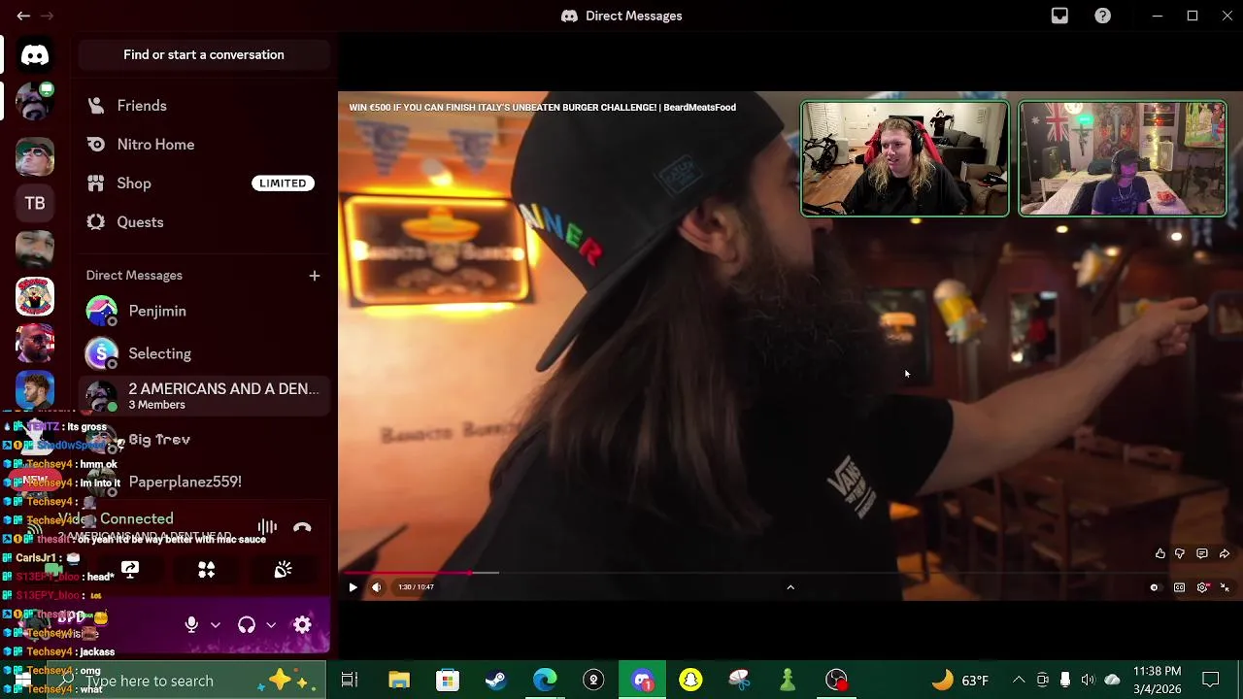Viewport: 1243px width, 699px height.
Task: Expand headphone output options chevron
Action: click(271, 625)
